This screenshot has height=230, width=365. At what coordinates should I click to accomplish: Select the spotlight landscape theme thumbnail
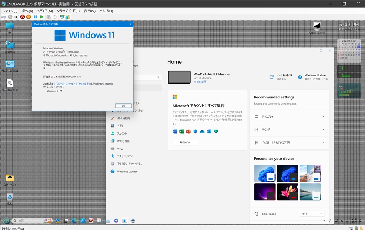tap(310, 173)
